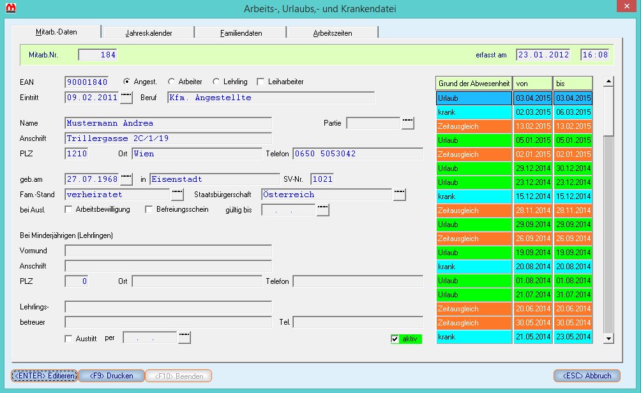Image resolution: width=641 pixels, height=393 pixels.
Task: Open the Familiendaten tab
Action: point(240,33)
